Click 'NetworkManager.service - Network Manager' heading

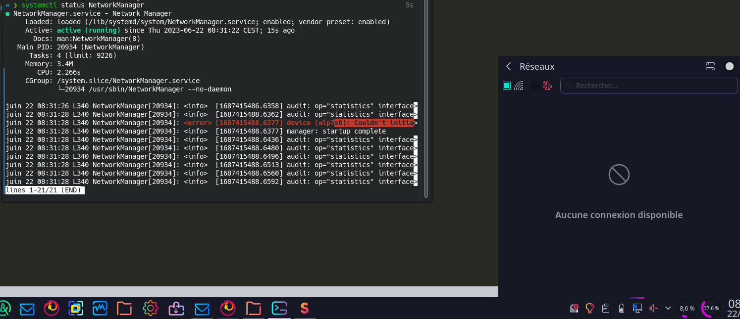click(93, 13)
